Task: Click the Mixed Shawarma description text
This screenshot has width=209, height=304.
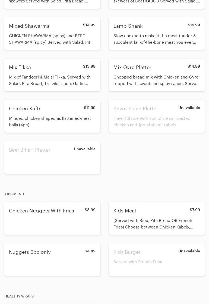Action: point(51,39)
